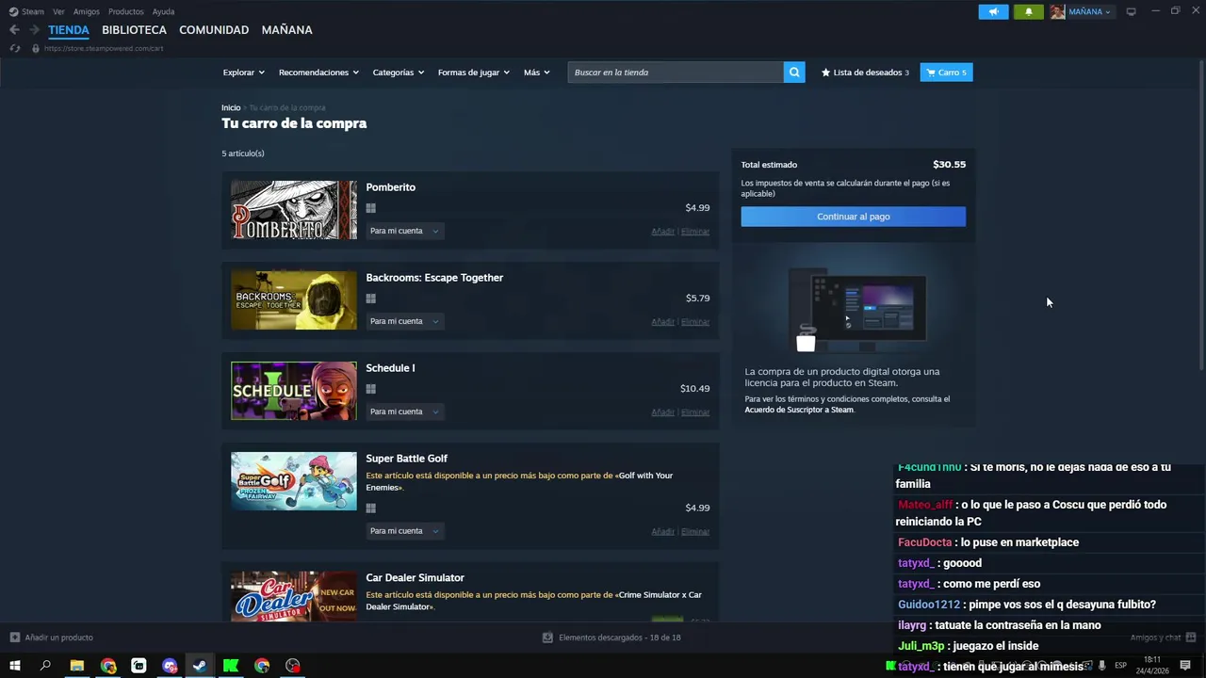Click the Schedule I title link
The image size is (1206, 678).
pos(390,368)
